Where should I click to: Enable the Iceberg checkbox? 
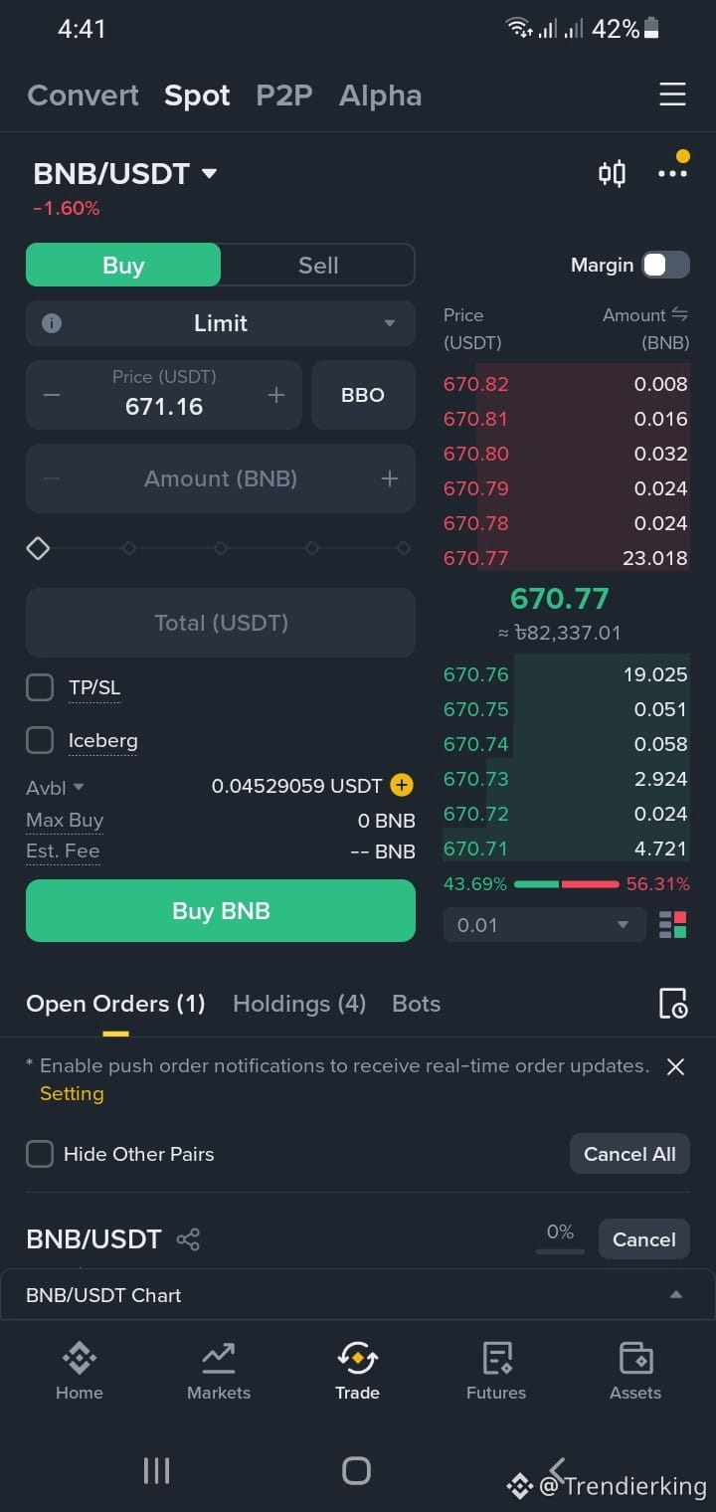(x=40, y=740)
